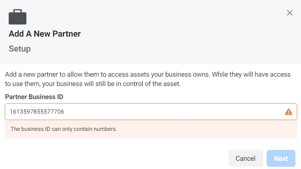Focus the Partner Business ID input field

(151, 112)
